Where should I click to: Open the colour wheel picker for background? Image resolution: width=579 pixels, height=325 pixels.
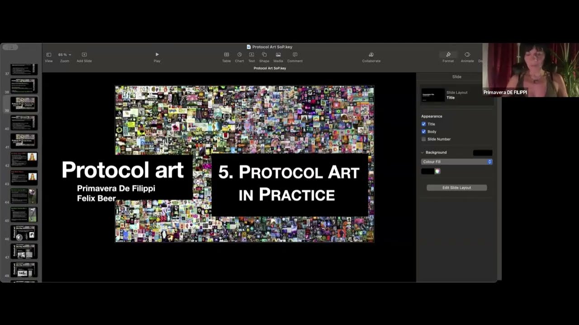pos(437,171)
